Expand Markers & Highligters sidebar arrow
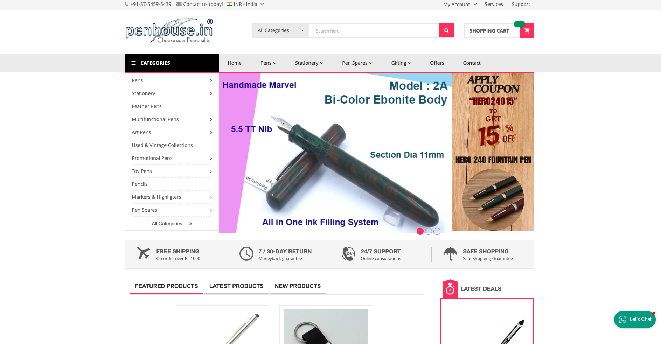Image resolution: width=661 pixels, height=344 pixels. point(211,197)
